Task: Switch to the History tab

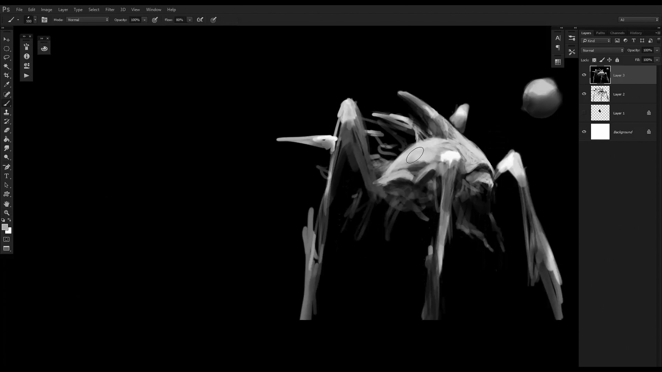Action: pos(635,33)
